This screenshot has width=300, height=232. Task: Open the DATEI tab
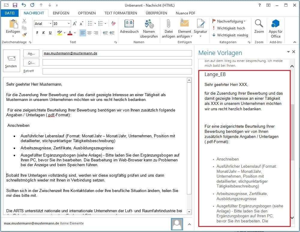point(10,13)
